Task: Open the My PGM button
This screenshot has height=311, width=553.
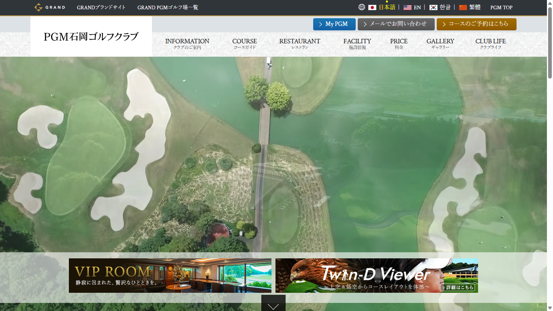Action: tap(334, 24)
